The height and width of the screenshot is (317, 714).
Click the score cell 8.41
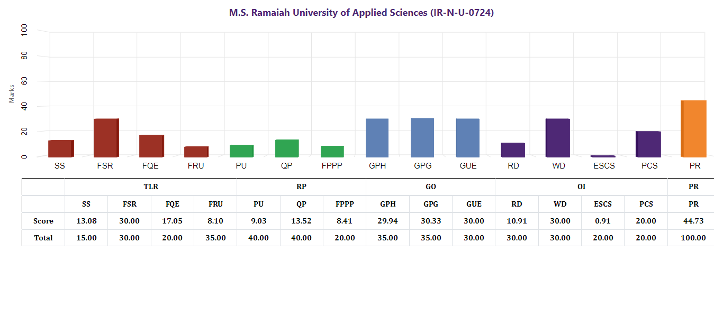345,221
